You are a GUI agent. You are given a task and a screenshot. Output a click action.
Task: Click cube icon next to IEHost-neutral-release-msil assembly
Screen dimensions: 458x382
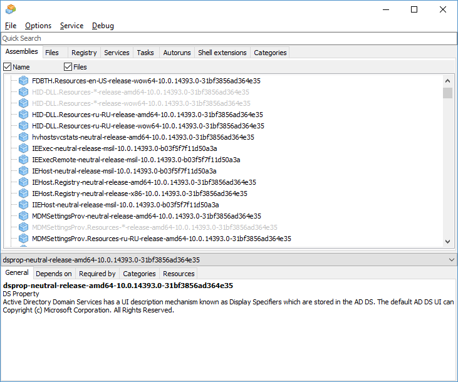23,171
